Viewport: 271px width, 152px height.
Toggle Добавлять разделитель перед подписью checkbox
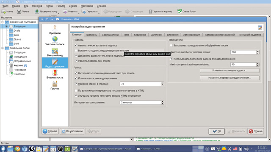76,56
